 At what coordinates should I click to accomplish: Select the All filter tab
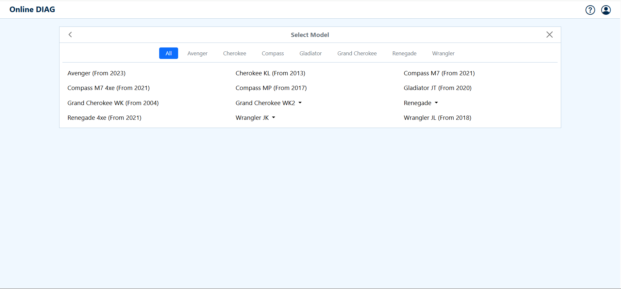(x=168, y=53)
